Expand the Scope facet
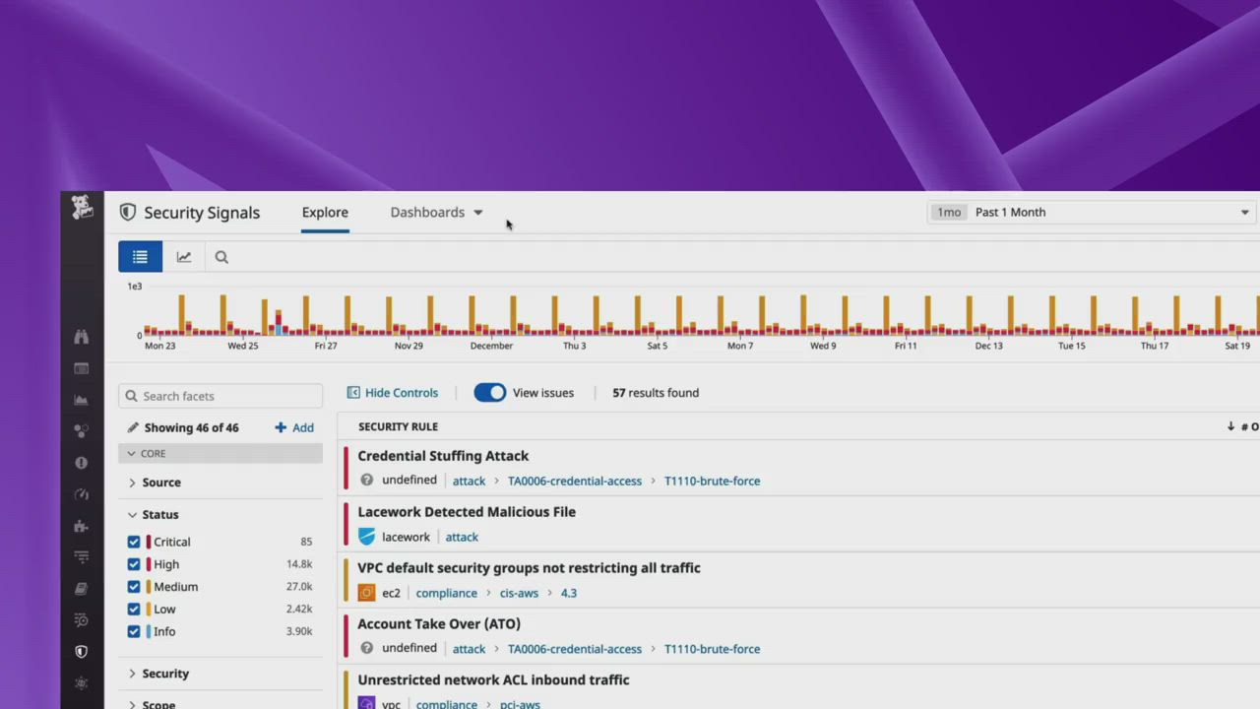Screen dimensions: 1260x709 click(152, 704)
